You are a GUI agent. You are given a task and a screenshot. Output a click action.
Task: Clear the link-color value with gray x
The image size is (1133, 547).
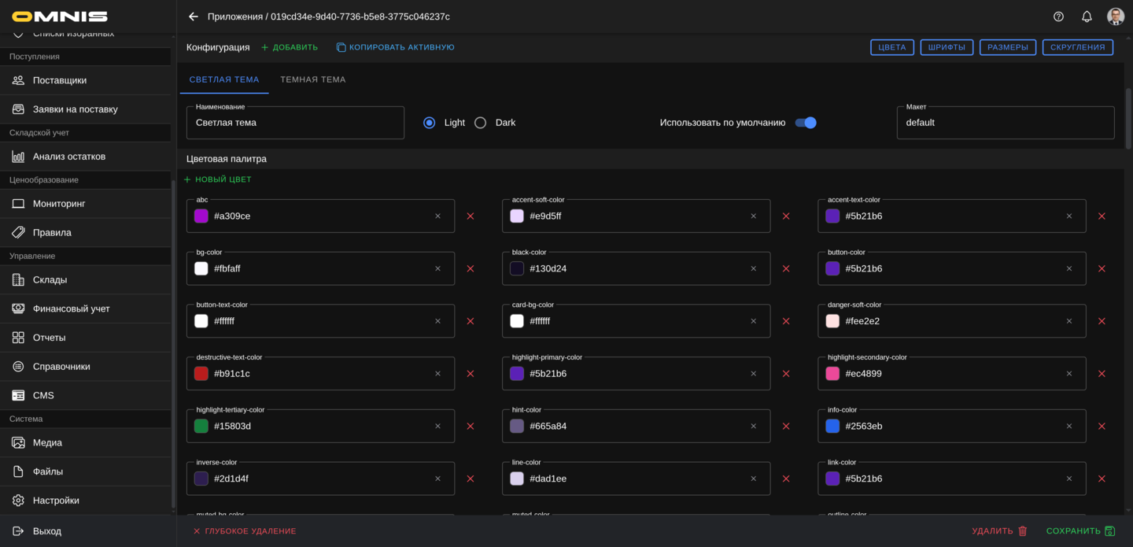[x=1068, y=479]
